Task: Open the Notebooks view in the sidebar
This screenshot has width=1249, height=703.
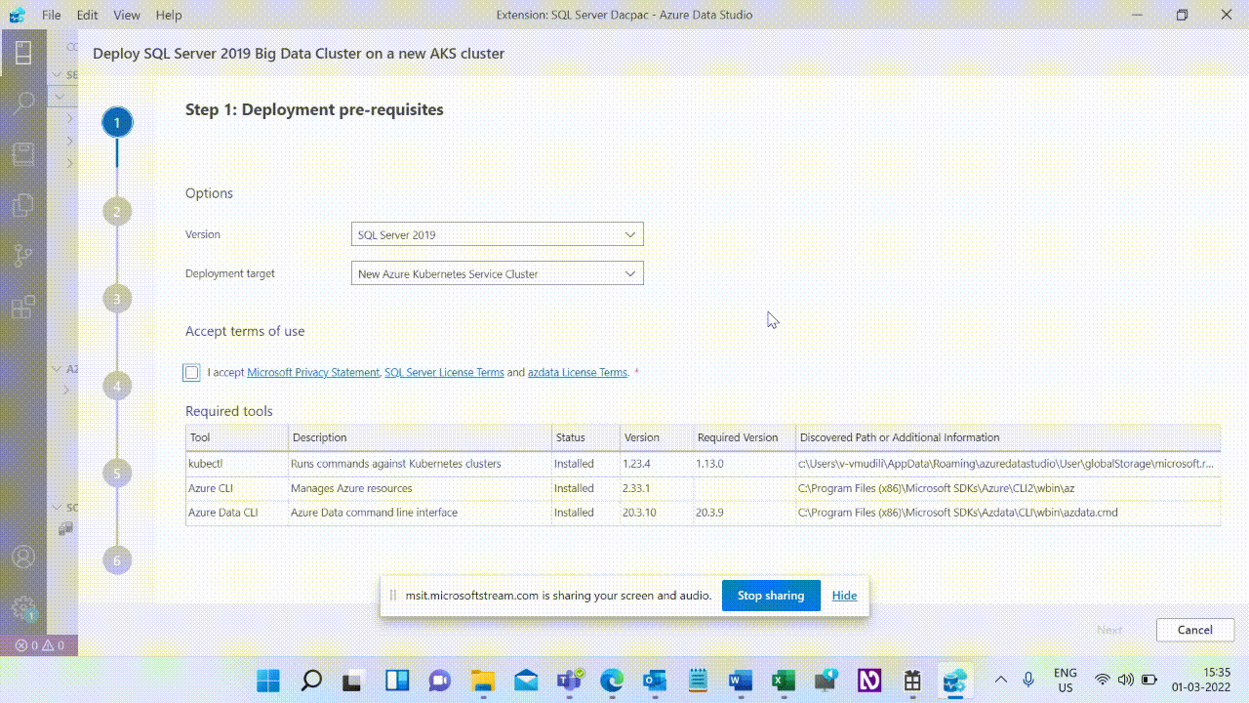Action: coord(21,153)
